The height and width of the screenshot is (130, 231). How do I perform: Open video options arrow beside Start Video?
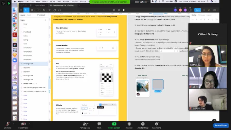(30, 124)
